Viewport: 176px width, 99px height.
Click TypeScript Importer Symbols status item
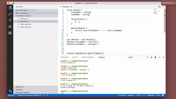tap(29, 95)
